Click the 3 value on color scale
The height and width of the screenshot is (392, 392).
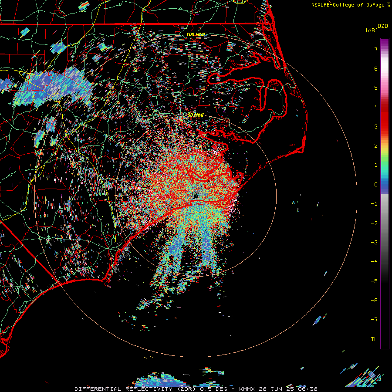tap(376, 126)
